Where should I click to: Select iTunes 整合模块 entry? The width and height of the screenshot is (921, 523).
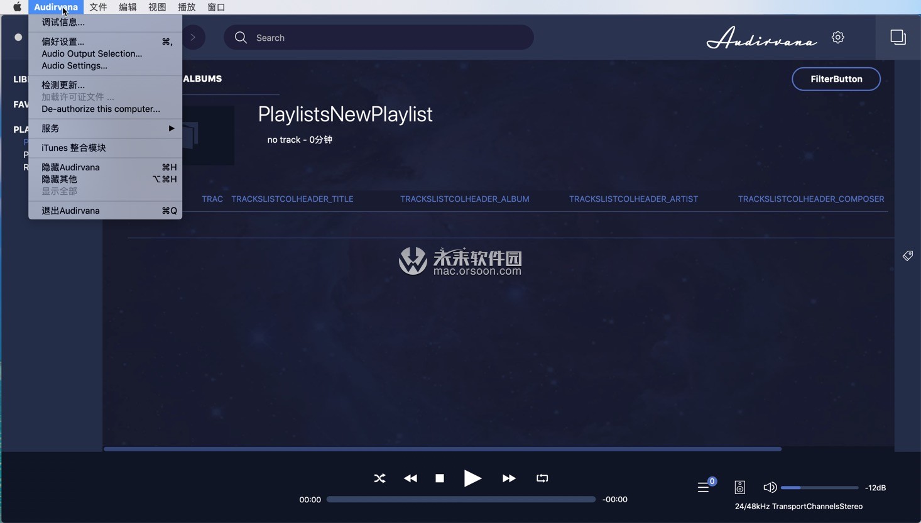pos(105,148)
